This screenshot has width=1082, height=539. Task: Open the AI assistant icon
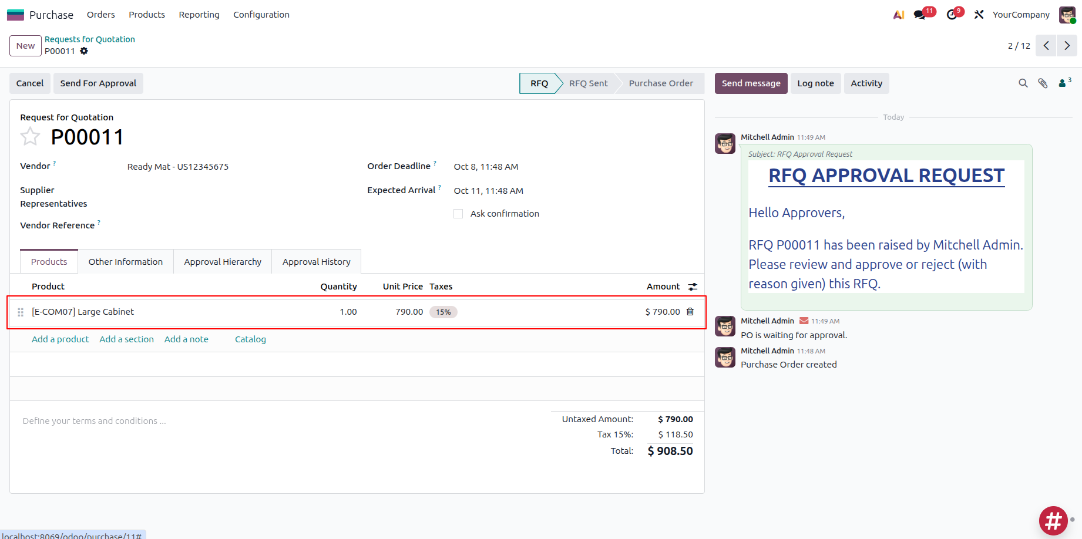click(898, 14)
